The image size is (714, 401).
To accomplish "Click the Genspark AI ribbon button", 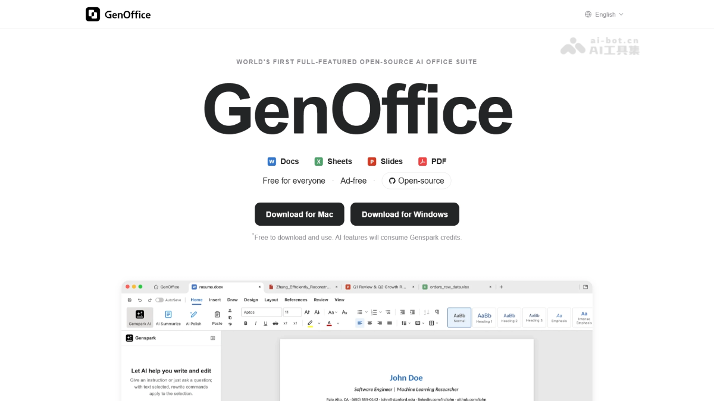I will pyautogui.click(x=140, y=318).
